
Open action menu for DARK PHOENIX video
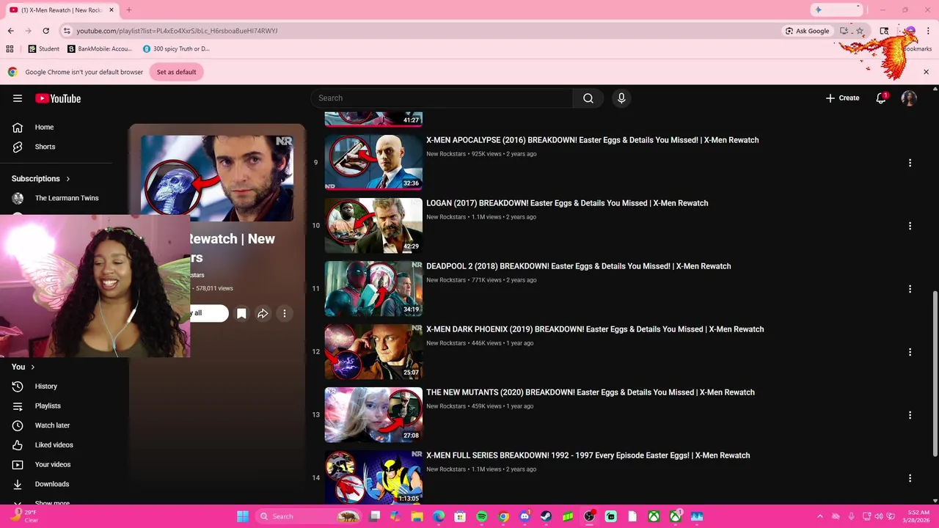point(910,352)
